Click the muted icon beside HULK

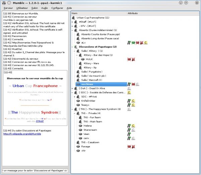click(129, 59)
